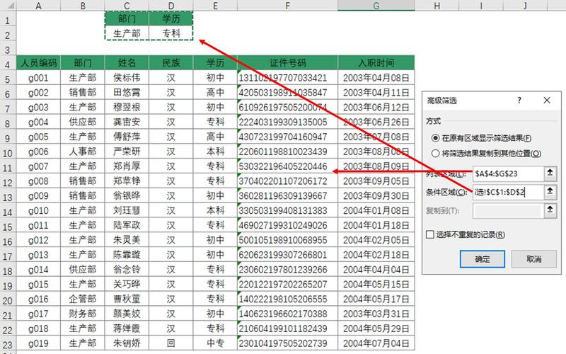Click department cell 企管部
Image resolution: width=566 pixels, height=354 pixels.
click(x=83, y=299)
